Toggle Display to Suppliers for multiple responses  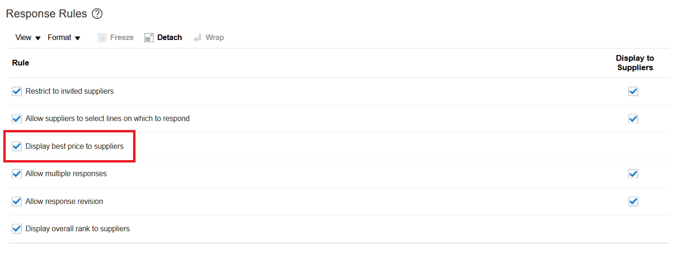633,174
